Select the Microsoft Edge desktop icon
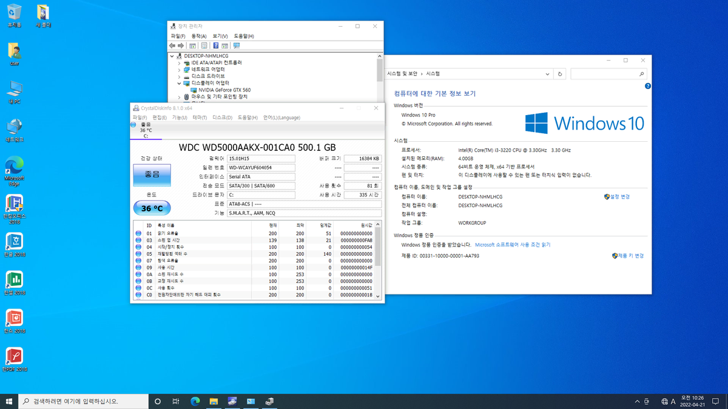This screenshot has height=409, width=728. 14,172
